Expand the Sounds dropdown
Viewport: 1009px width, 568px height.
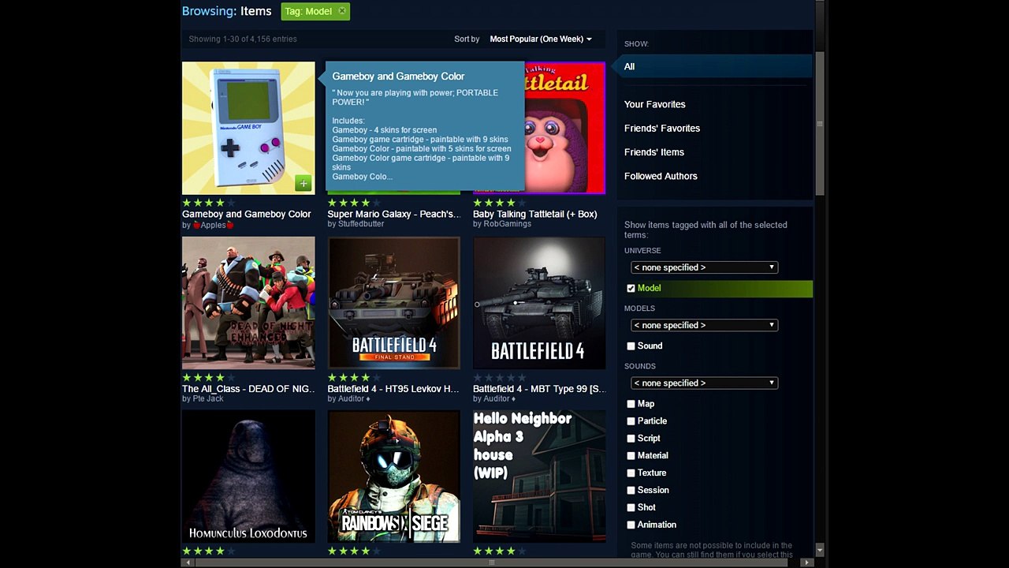click(x=705, y=383)
